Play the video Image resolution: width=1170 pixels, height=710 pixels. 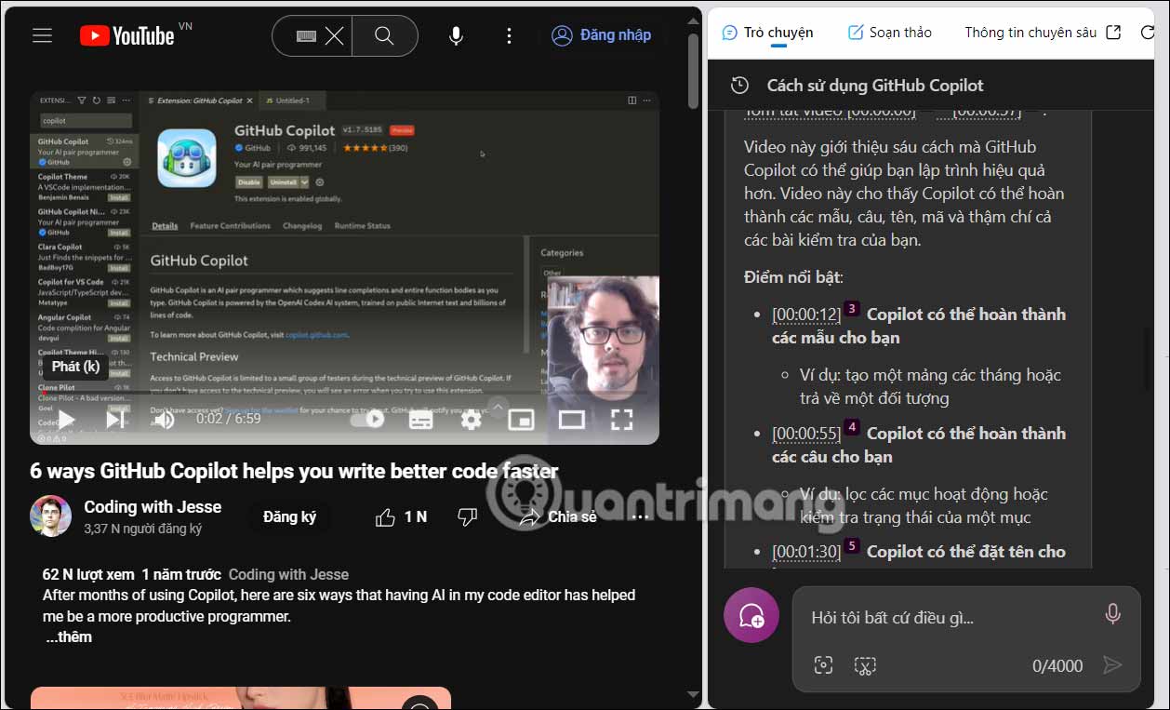[65, 420]
